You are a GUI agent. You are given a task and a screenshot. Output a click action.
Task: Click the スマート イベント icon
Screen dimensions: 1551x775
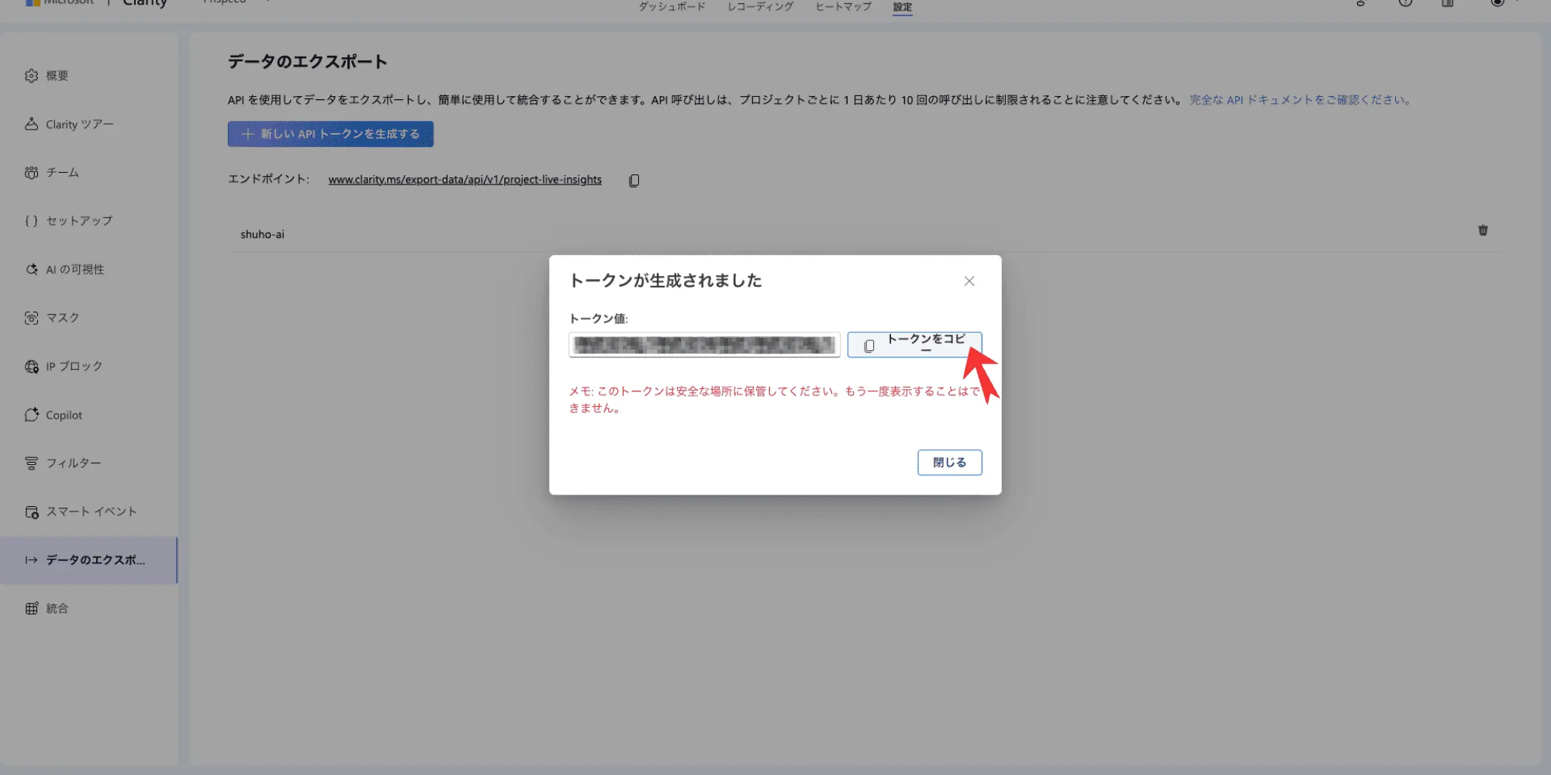(x=31, y=511)
